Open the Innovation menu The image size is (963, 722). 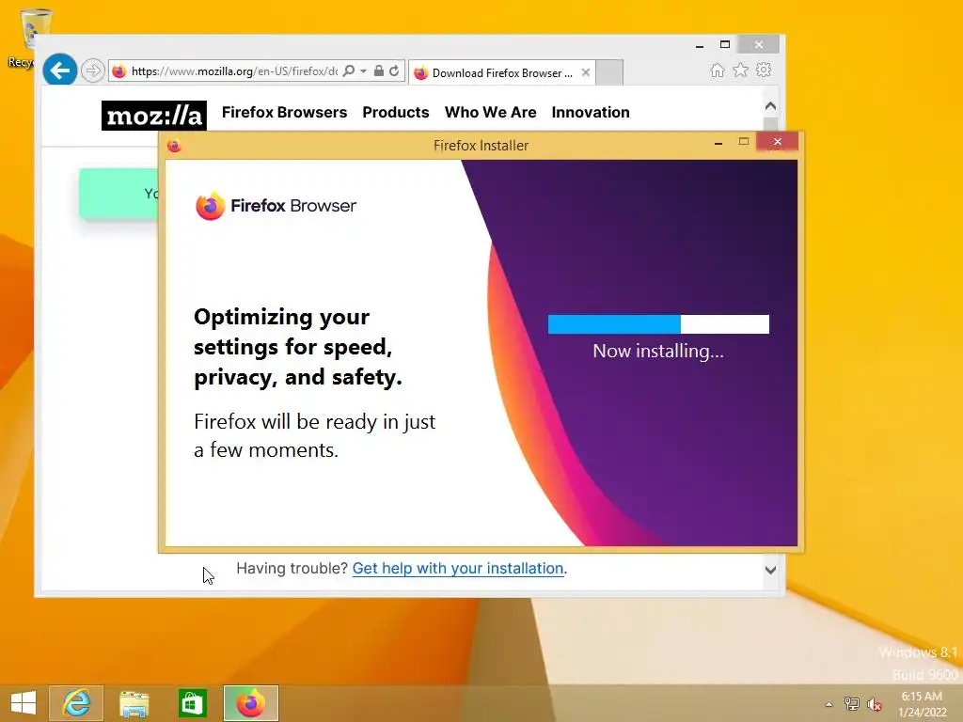click(x=591, y=113)
